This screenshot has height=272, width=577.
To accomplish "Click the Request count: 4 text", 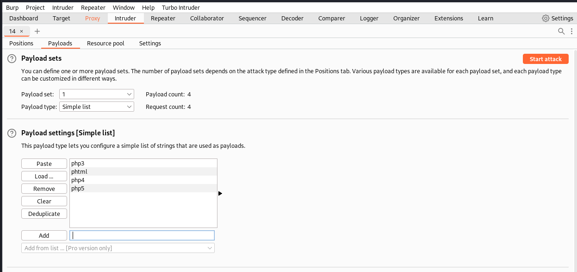I will pyautogui.click(x=168, y=107).
